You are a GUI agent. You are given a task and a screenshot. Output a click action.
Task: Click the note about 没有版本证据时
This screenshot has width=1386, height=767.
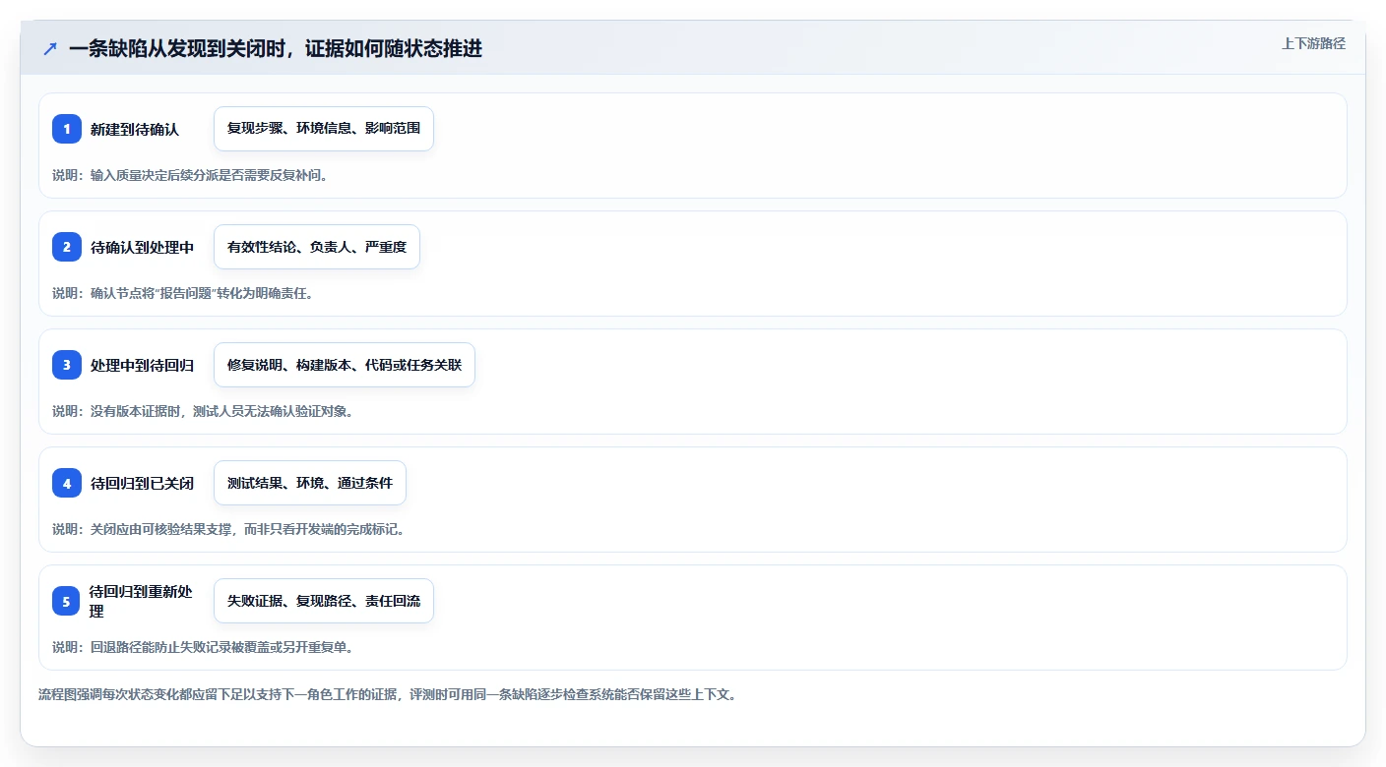click(x=203, y=411)
